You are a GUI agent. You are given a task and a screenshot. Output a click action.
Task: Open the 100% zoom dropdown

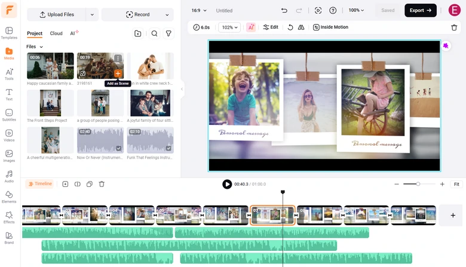click(356, 10)
